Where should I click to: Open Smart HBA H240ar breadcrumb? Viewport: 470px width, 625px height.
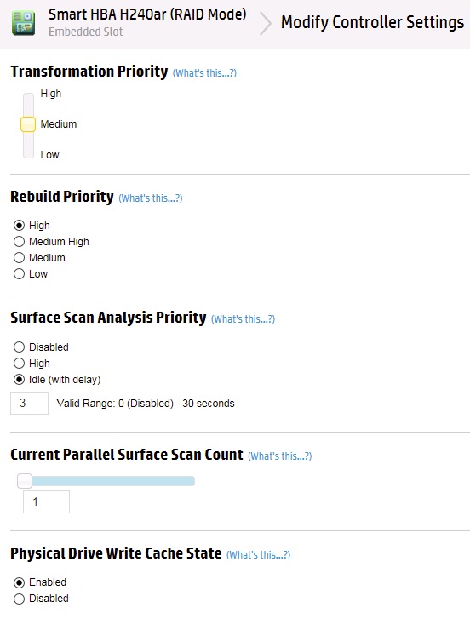147,14
